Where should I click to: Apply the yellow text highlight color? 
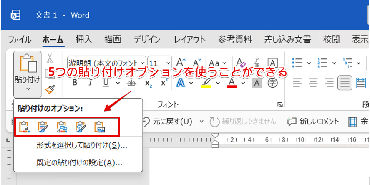point(206,83)
